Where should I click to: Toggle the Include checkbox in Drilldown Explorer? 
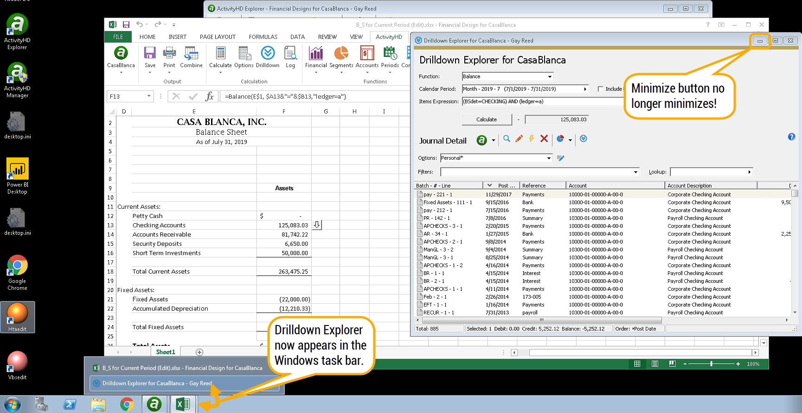click(x=600, y=89)
